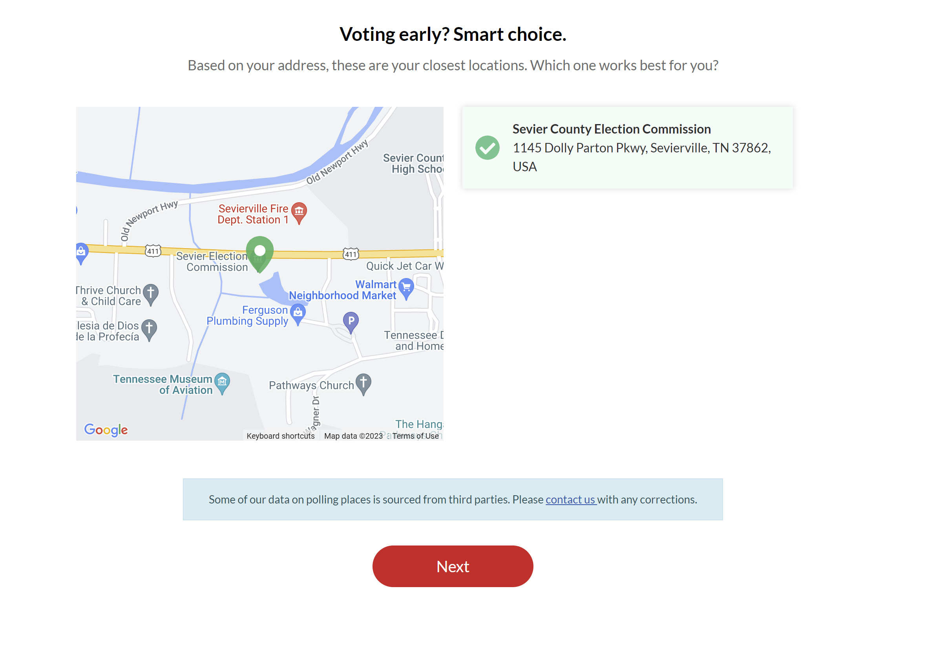Image resolution: width=935 pixels, height=648 pixels.
Task: Click the Next button
Action: tap(453, 566)
